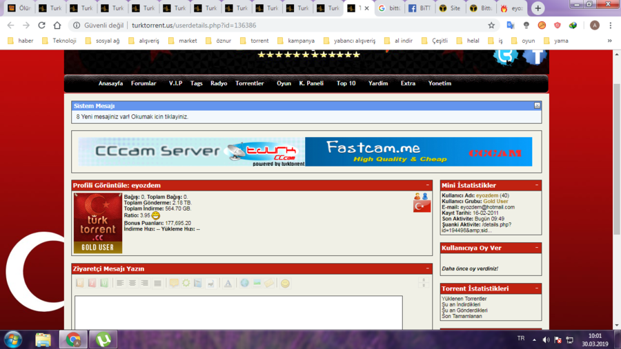Collapse the Profili Görüntüle panel
Screen dimensions: 621x349
[x=427, y=185]
